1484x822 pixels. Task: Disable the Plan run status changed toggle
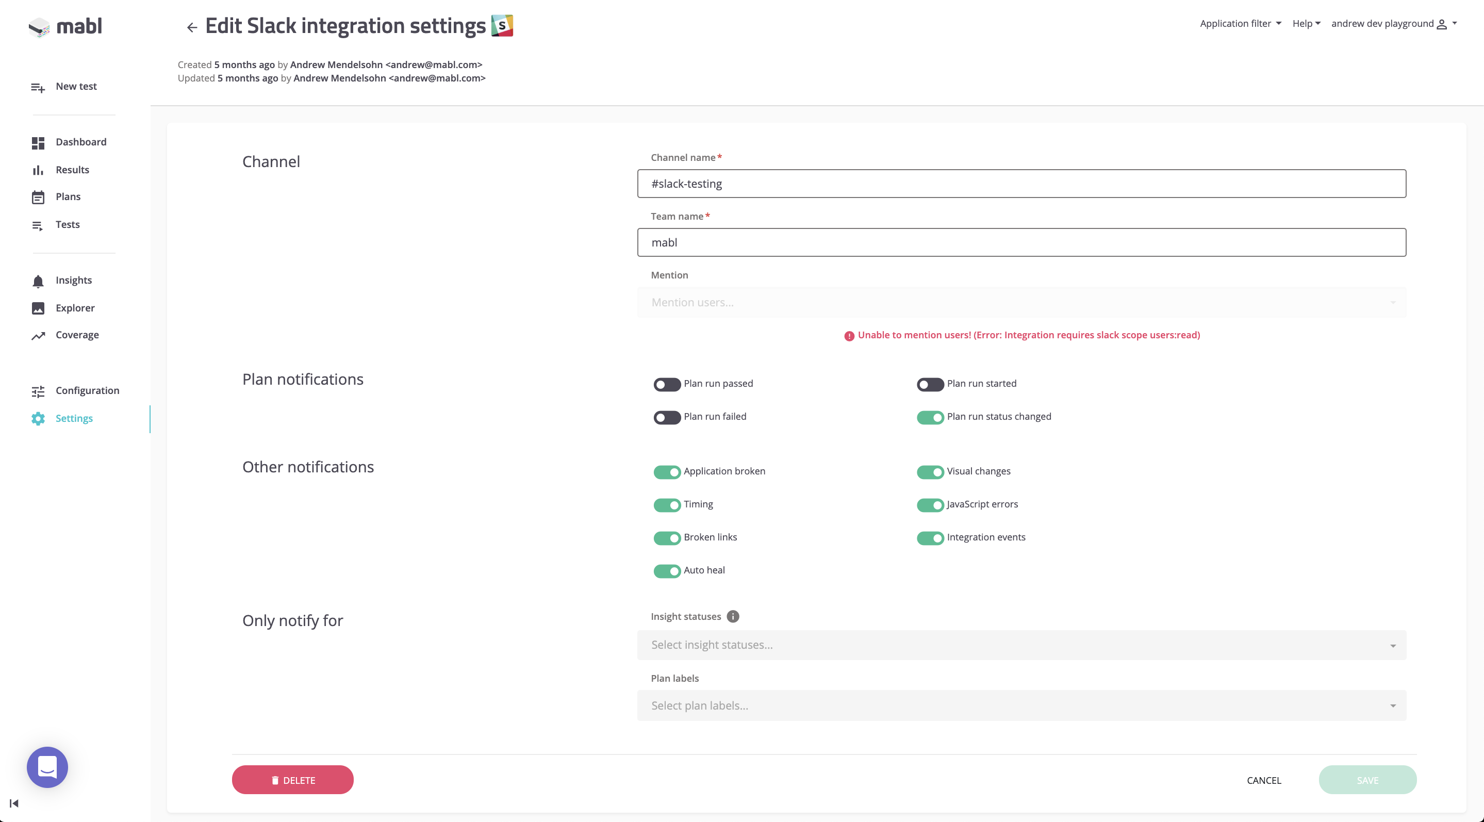pos(930,417)
